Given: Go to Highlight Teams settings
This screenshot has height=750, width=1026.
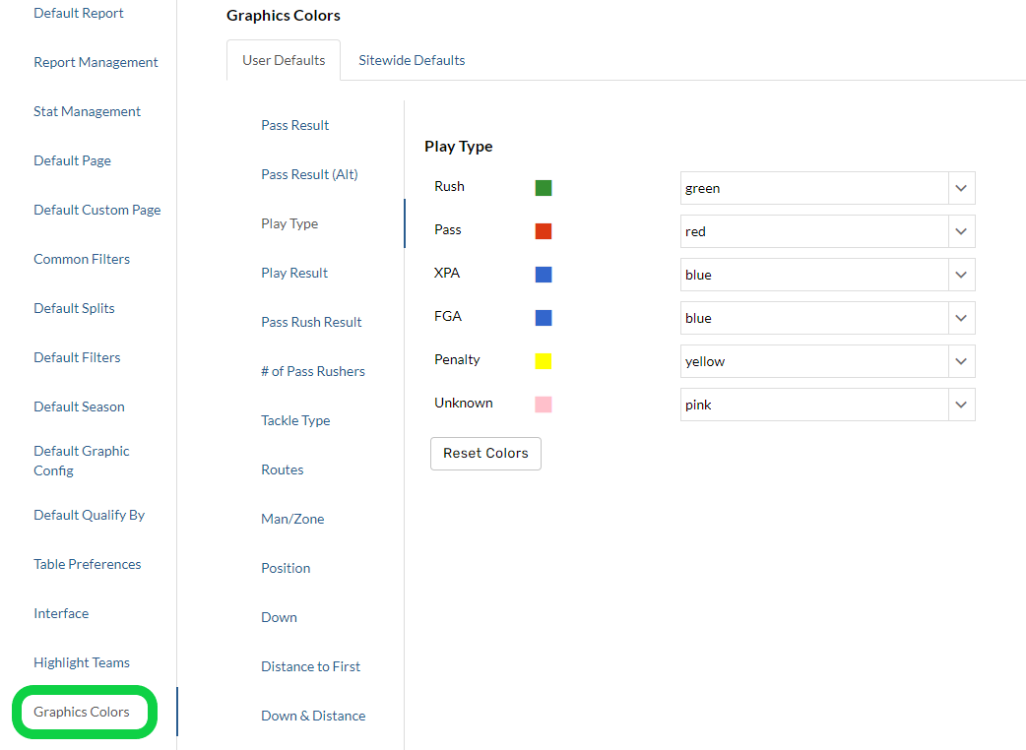Looking at the screenshot, I should (x=82, y=662).
